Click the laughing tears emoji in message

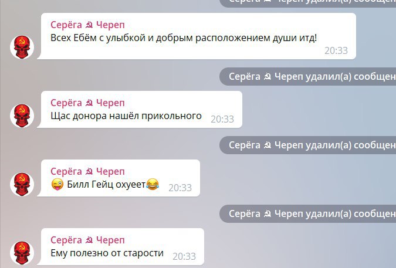pos(153,184)
